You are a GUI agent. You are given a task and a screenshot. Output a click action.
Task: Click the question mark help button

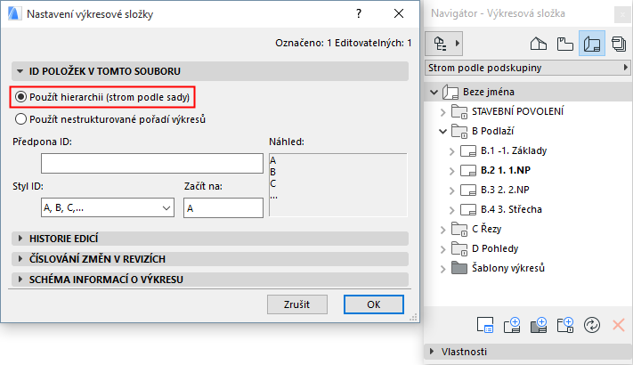tap(359, 13)
